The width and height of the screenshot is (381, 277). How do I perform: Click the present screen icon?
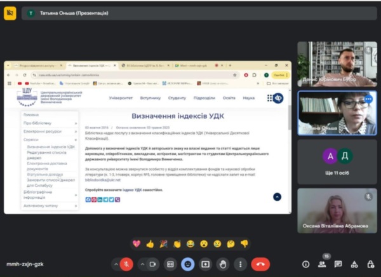click(x=205, y=264)
